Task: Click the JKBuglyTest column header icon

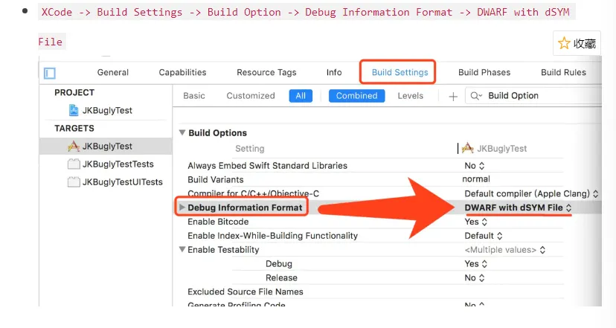Action: [x=467, y=148]
